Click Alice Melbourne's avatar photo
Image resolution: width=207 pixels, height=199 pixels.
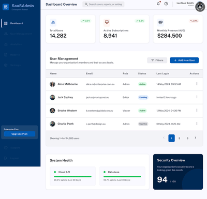(52, 84)
